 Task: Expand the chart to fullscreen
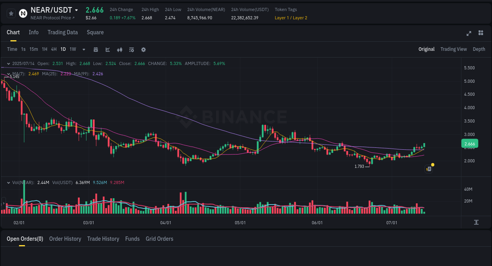pyautogui.click(x=469, y=34)
